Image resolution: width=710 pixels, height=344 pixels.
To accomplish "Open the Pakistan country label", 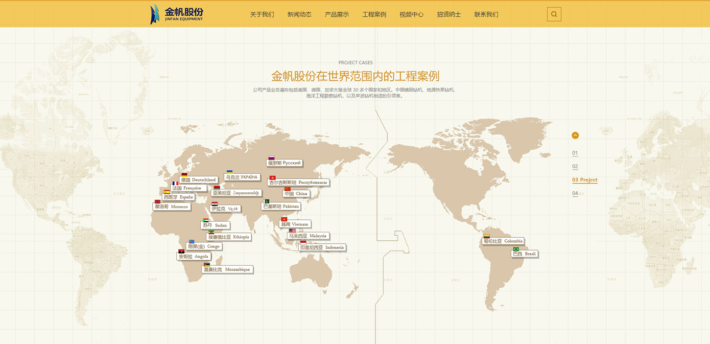I will (x=281, y=206).
